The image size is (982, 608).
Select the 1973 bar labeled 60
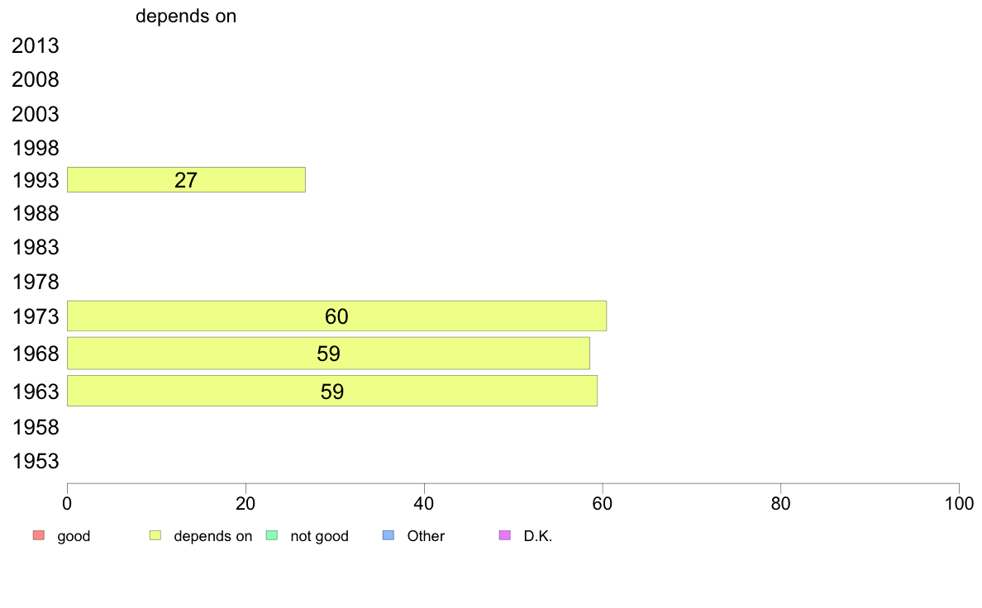(x=337, y=316)
